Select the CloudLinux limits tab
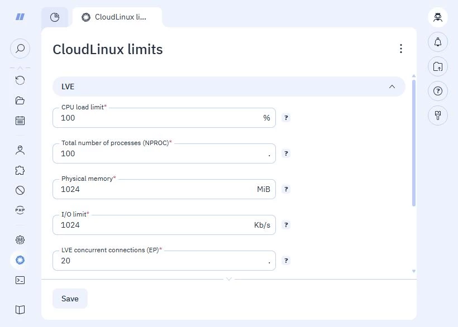 coord(117,17)
